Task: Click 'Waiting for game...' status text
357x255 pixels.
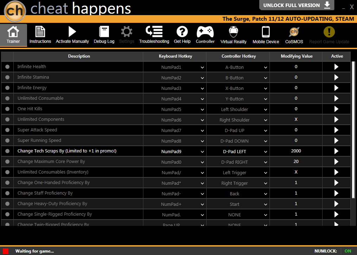Action: (34, 251)
